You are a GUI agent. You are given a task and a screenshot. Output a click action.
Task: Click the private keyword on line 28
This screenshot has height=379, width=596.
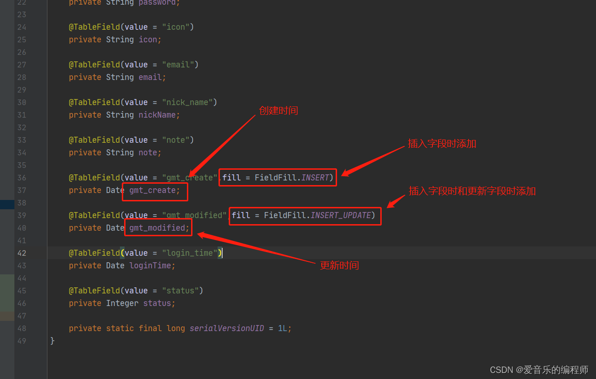click(85, 77)
